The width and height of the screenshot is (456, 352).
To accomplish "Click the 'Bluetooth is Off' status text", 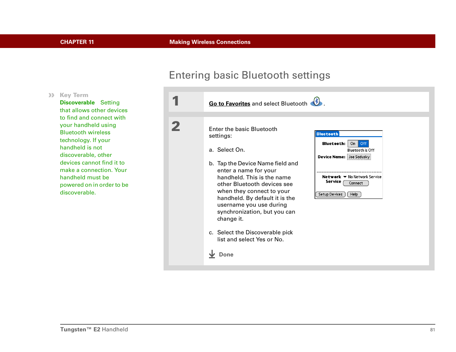I will pos(361,150).
